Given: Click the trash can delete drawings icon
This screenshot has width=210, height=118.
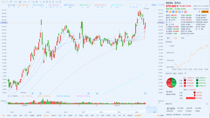Looking at the screenshot, I should click(x=53, y=2).
